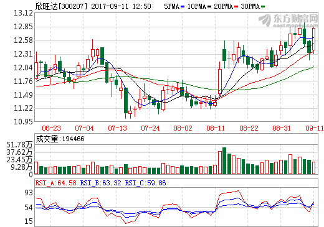Click the green 30PMA legend color marker
The width and height of the screenshot is (324, 227).
point(263,7)
